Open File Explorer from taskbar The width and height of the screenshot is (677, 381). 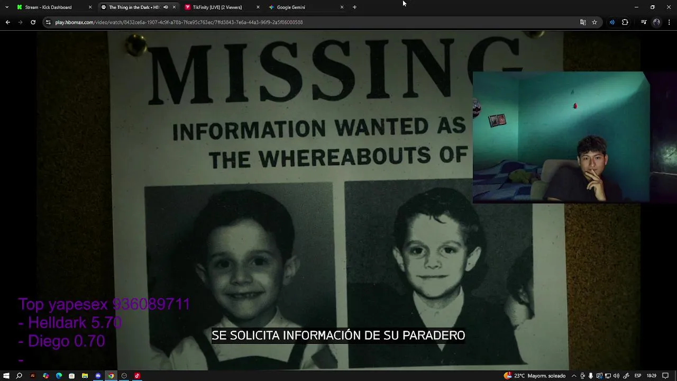click(x=85, y=376)
